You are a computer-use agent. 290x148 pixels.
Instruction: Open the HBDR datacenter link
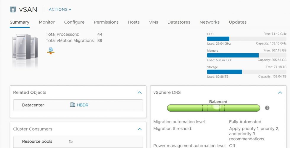pos(83,105)
